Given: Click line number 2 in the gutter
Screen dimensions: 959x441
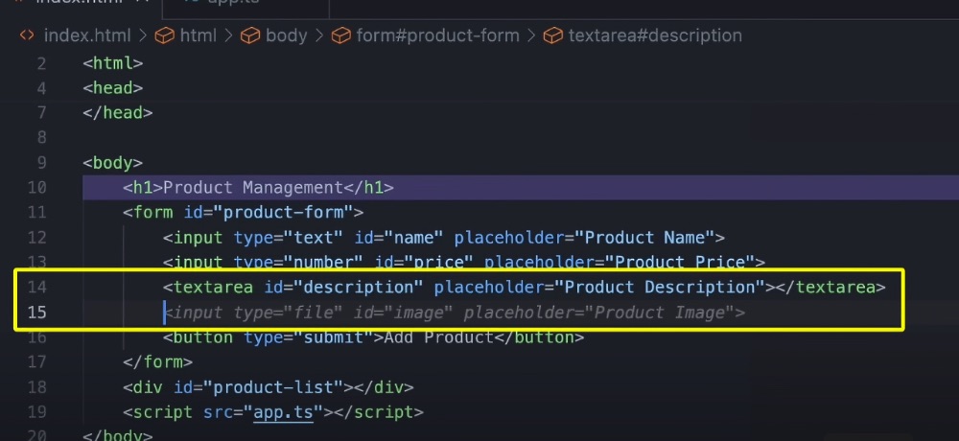Looking at the screenshot, I should [x=41, y=63].
